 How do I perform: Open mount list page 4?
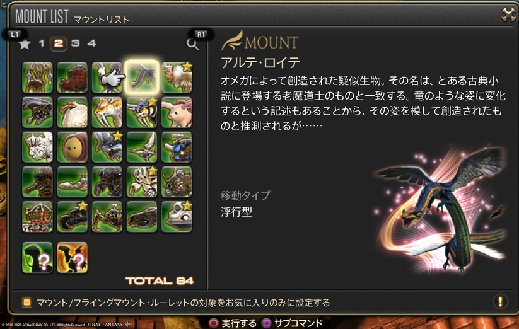pos(91,43)
